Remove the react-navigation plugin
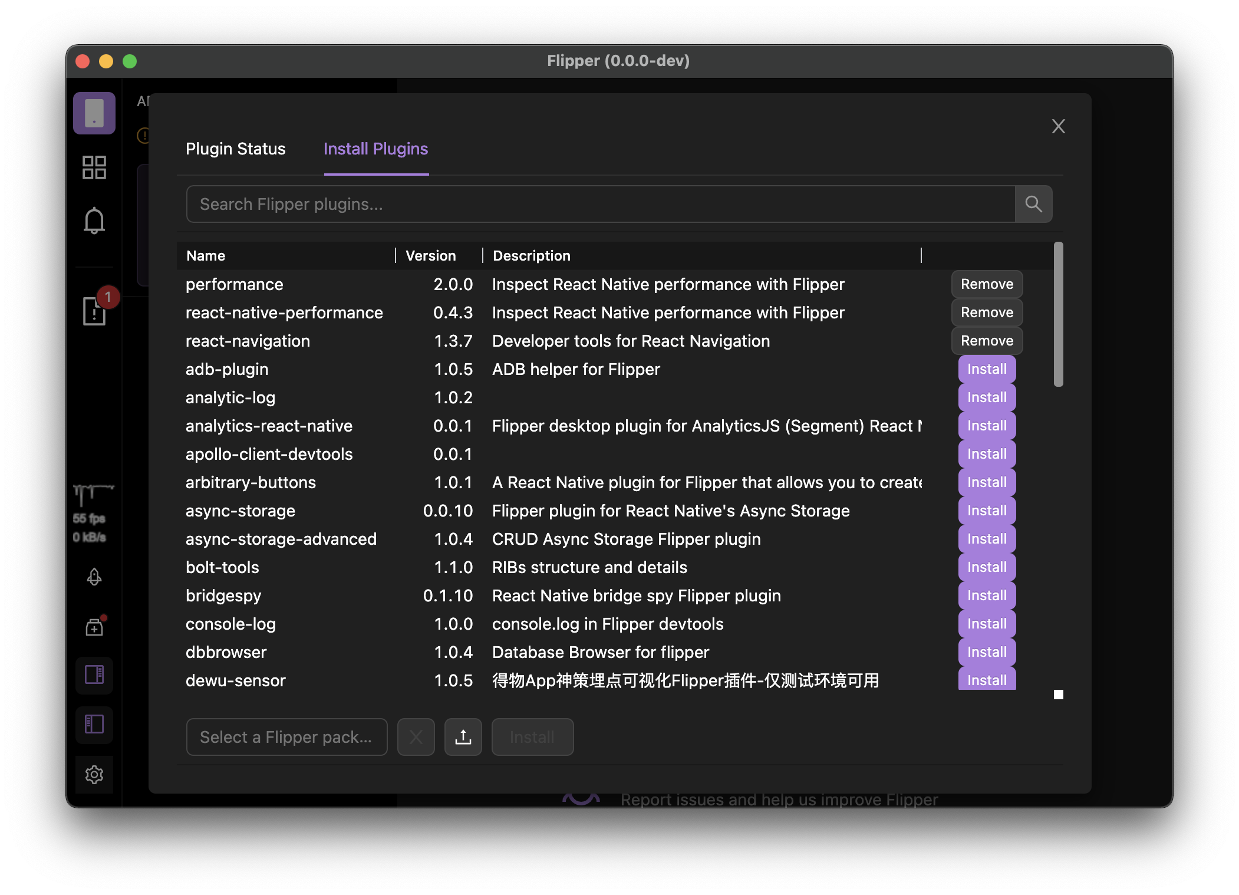Image resolution: width=1239 pixels, height=895 pixels. coord(987,341)
